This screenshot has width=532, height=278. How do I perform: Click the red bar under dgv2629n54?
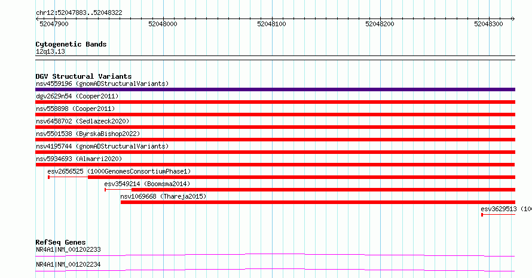tap(275, 102)
